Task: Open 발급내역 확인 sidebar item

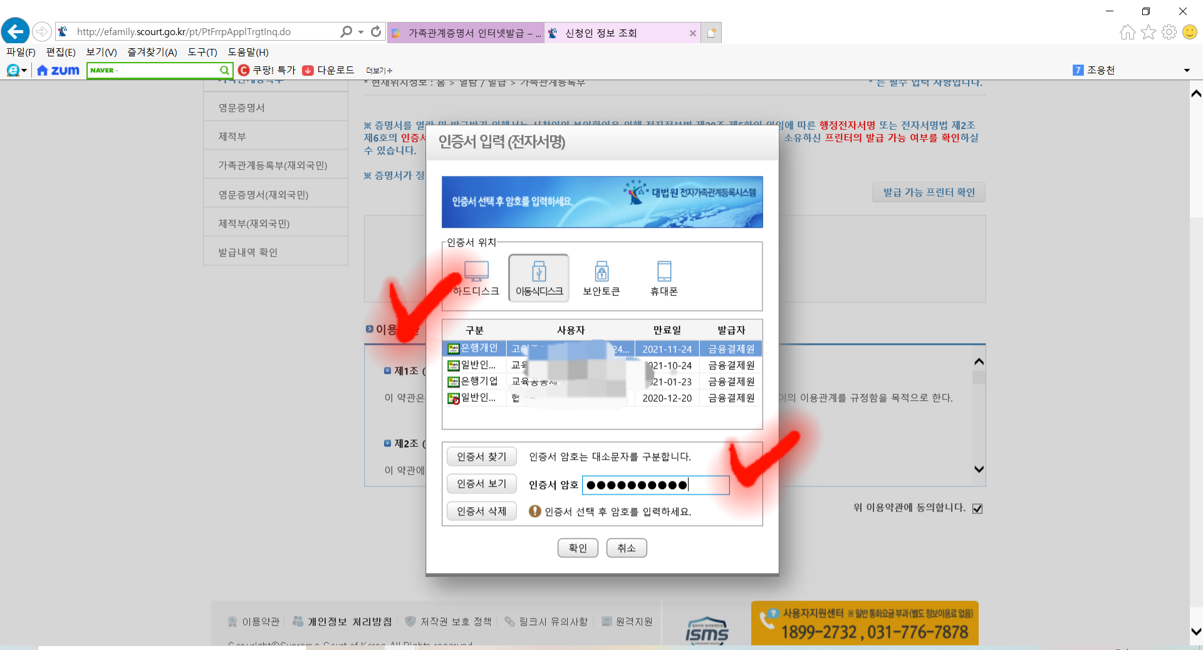Action: (276, 252)
